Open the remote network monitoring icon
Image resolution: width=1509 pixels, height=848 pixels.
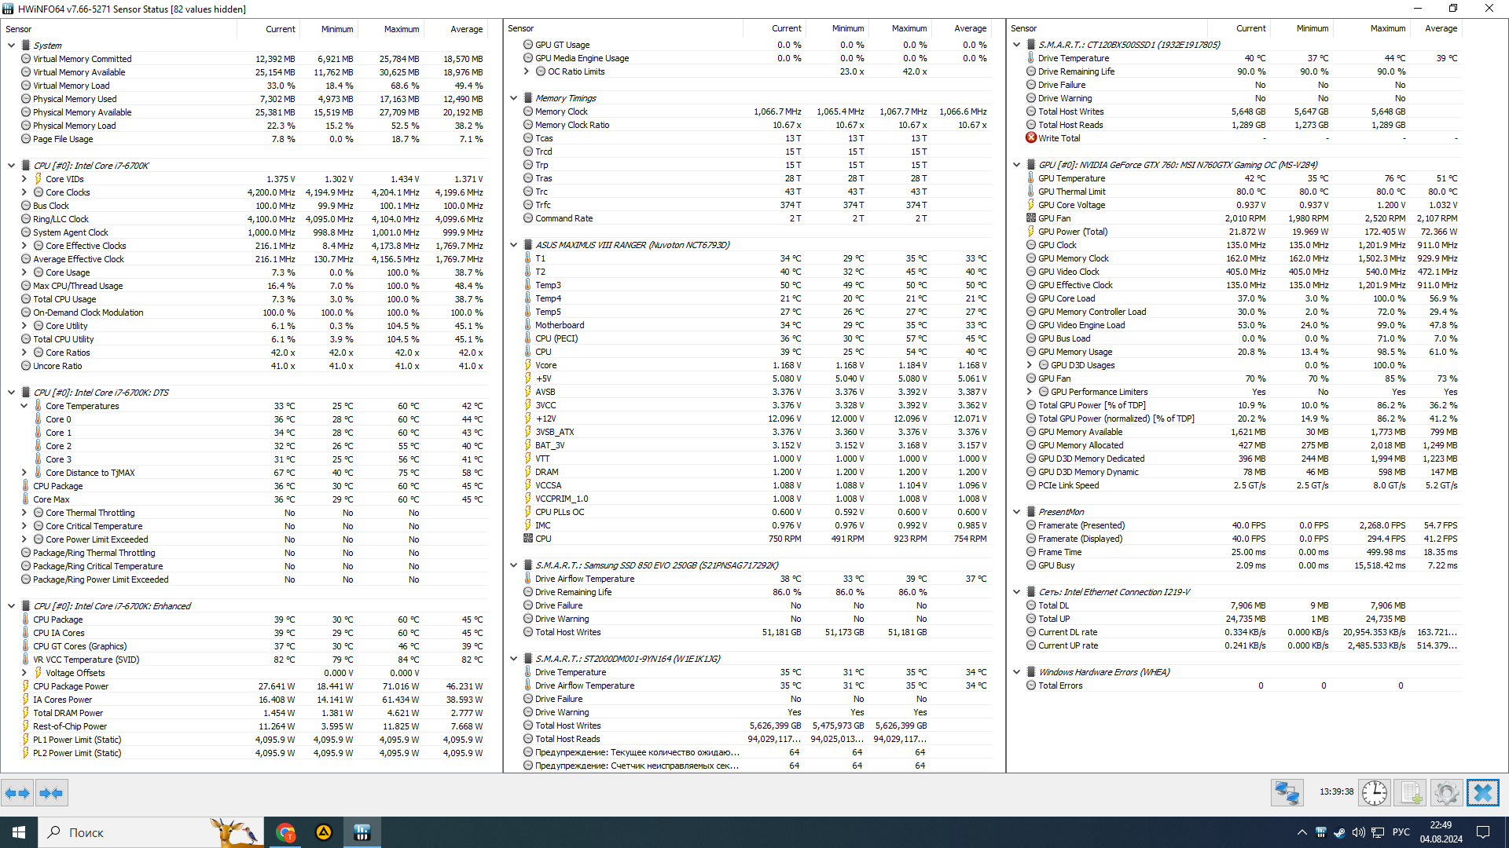click(x=1287, y=793)
